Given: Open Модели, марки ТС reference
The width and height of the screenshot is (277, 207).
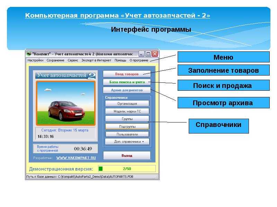Looking at the screenshot, I should 127,111.
